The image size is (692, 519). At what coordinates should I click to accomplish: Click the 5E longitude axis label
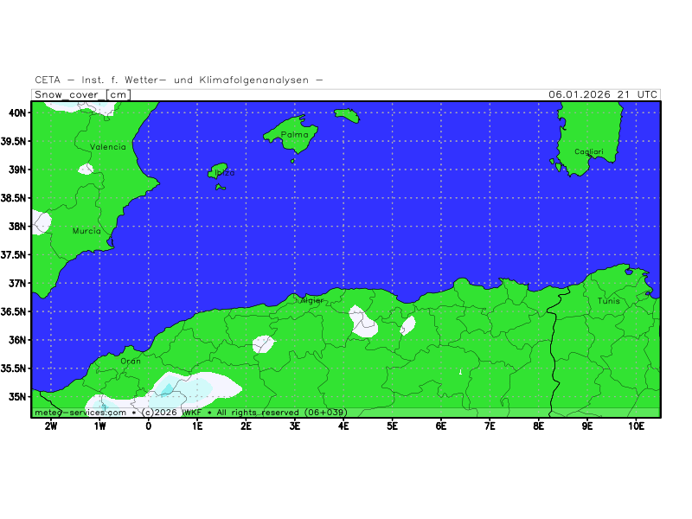392,426
